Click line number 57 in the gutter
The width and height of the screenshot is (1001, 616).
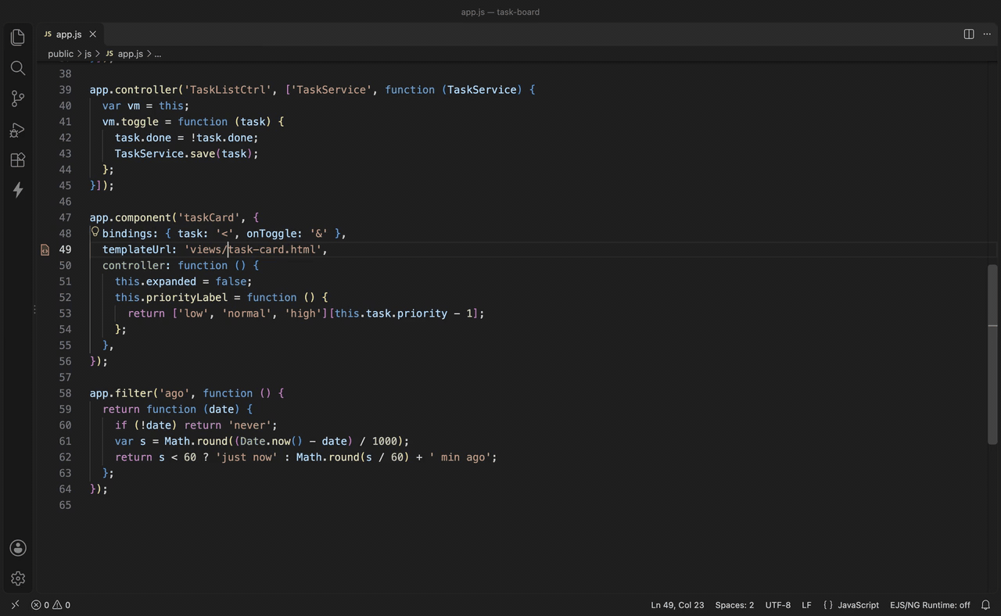(x=65, y=377)
